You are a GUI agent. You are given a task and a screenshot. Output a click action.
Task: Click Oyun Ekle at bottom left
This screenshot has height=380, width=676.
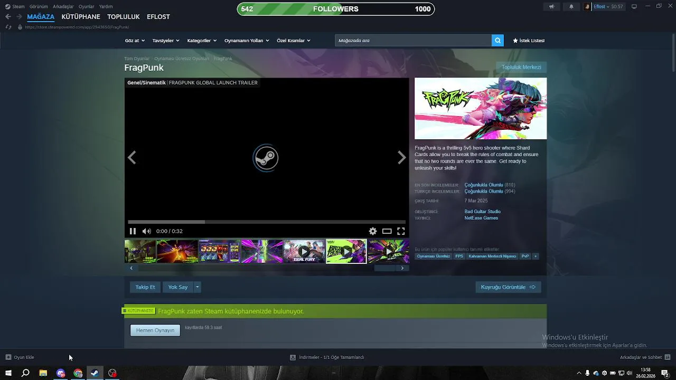point(20,357)
